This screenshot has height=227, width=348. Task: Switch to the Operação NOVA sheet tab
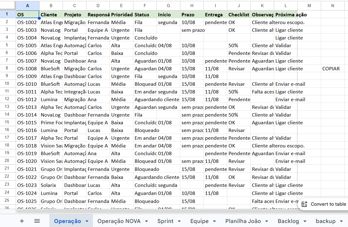click(119, 221)
